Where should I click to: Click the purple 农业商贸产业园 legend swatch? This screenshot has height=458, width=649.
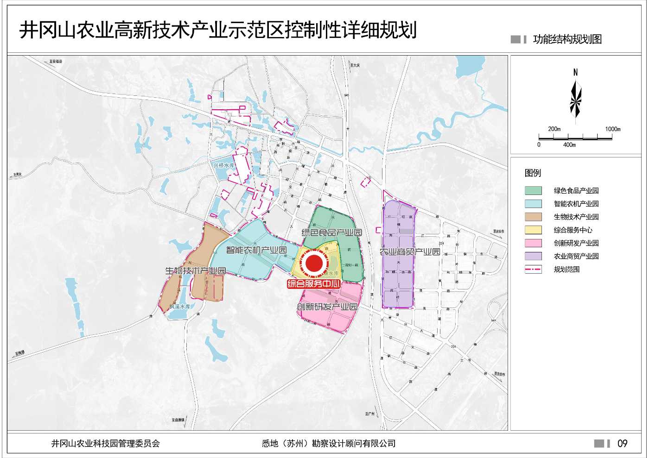533,256
